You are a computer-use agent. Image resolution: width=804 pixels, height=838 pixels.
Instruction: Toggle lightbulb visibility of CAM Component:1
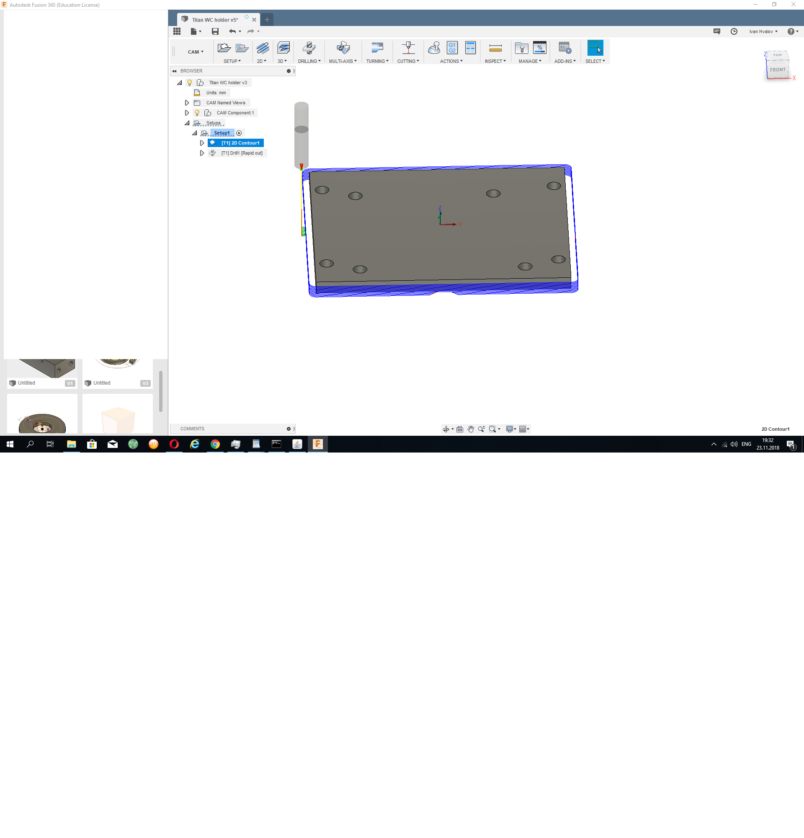pyautogui.click(x=197, y=113)
